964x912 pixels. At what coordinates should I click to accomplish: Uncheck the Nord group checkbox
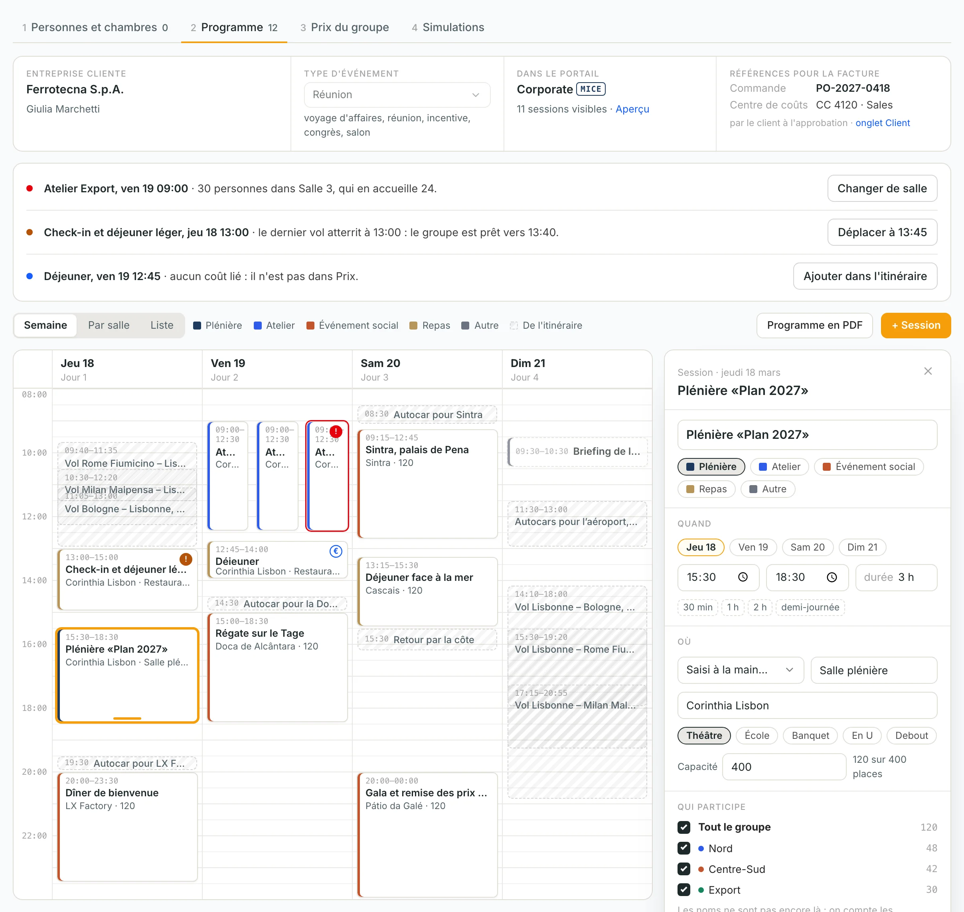684,848
